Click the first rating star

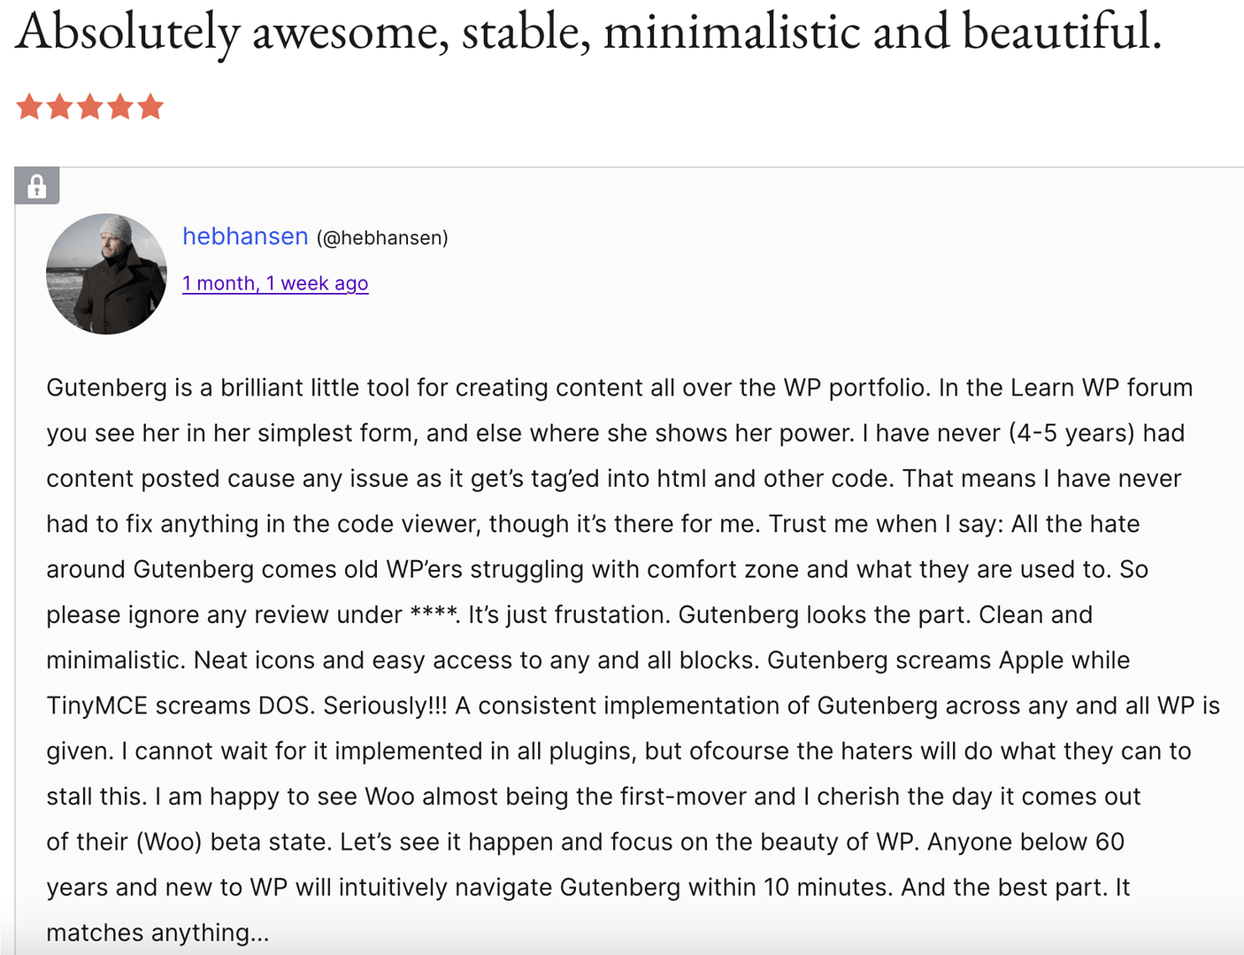coord(29,106)
